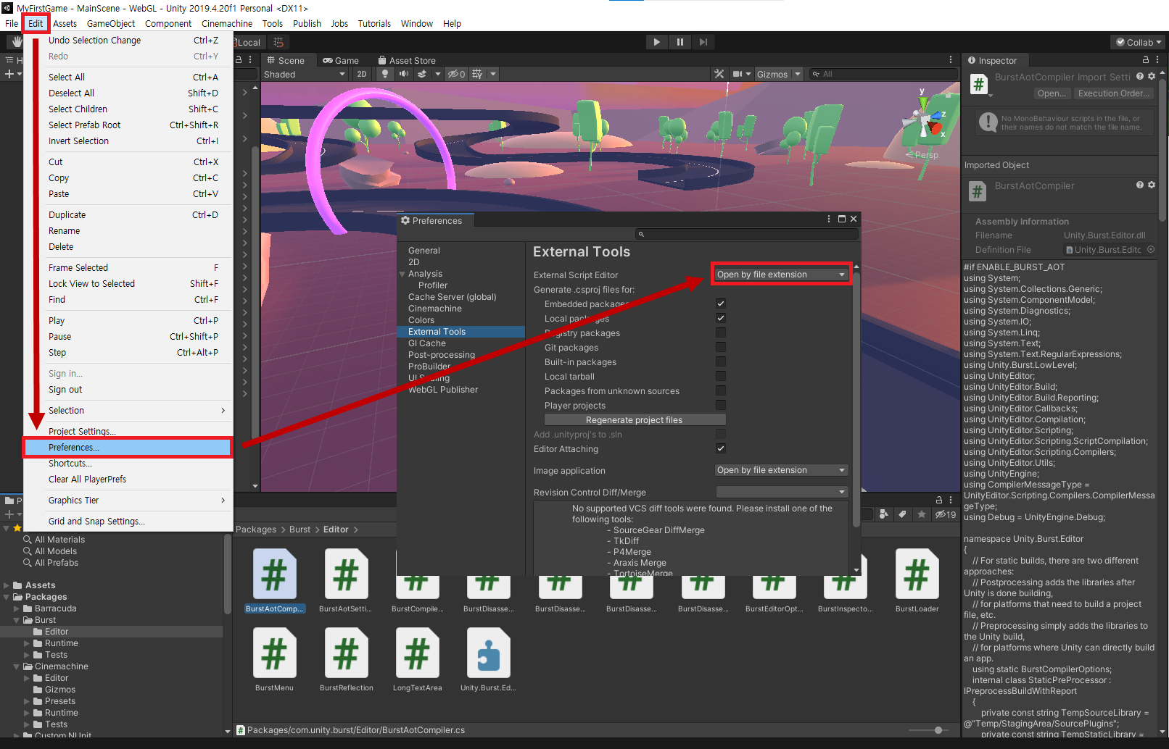This screenshot has height=749, width=1169.
Task: Click the favorites star filter in Project window
Action: (x=922, y=514)
